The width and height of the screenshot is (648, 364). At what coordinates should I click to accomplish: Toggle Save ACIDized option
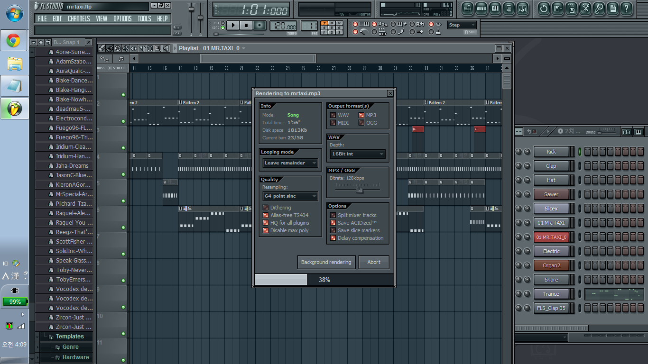[x=333, y=223]
